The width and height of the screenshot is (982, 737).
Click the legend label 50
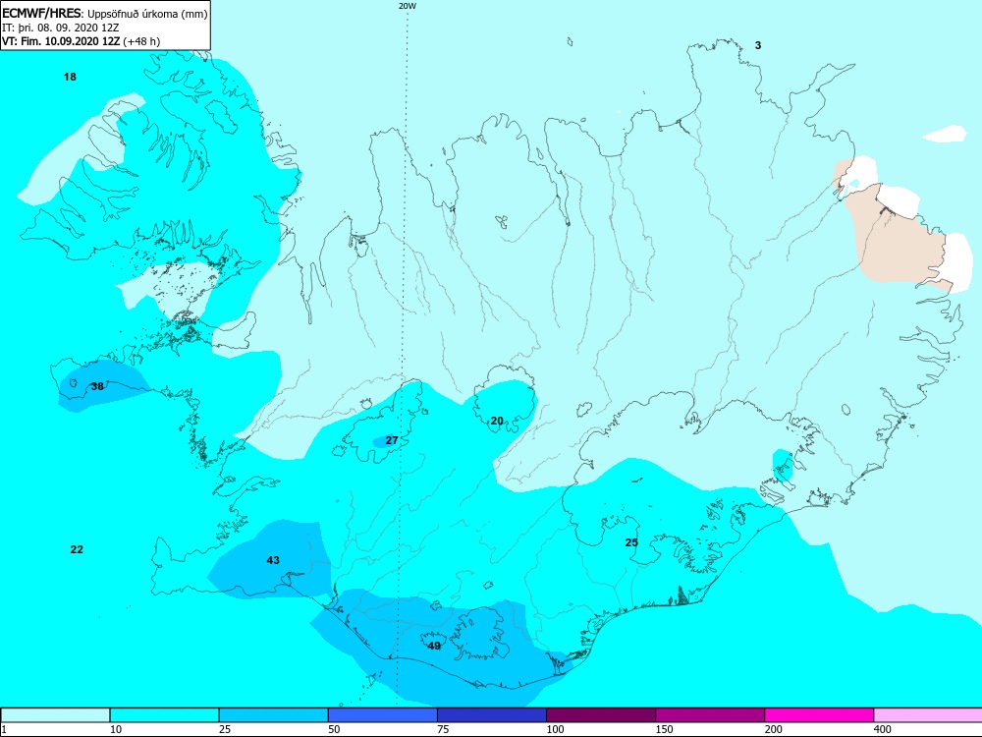pyautogui.click(x=334, y=729)
